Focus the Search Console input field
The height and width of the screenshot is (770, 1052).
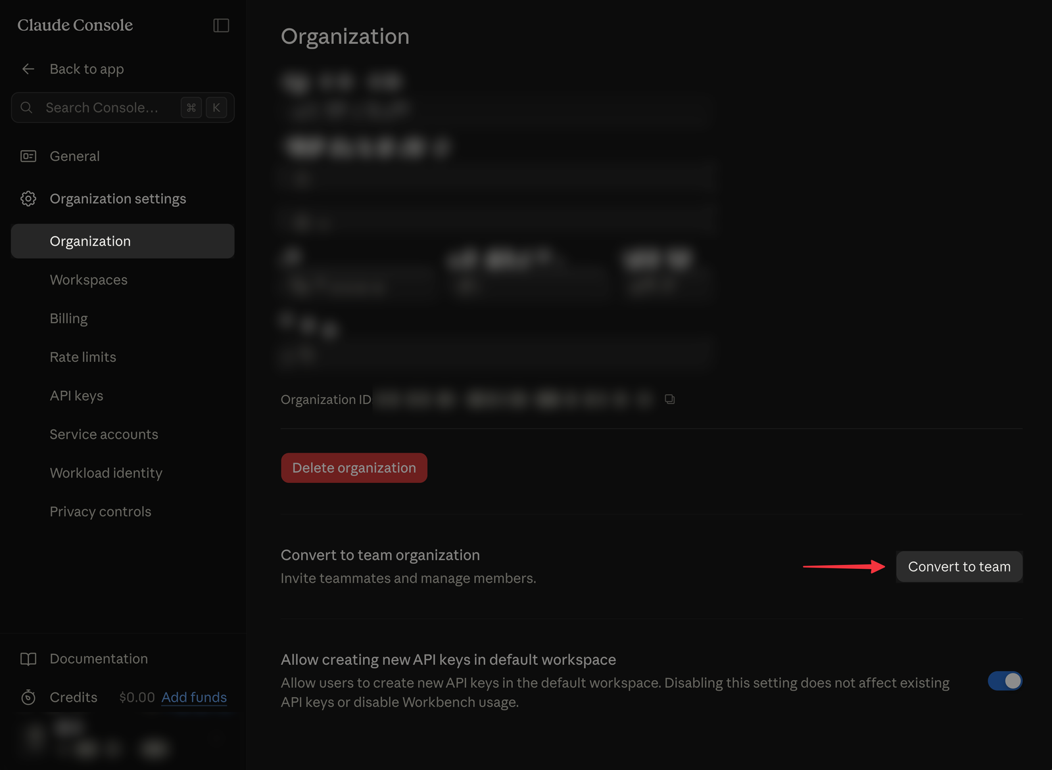click(x=122, y=107)
